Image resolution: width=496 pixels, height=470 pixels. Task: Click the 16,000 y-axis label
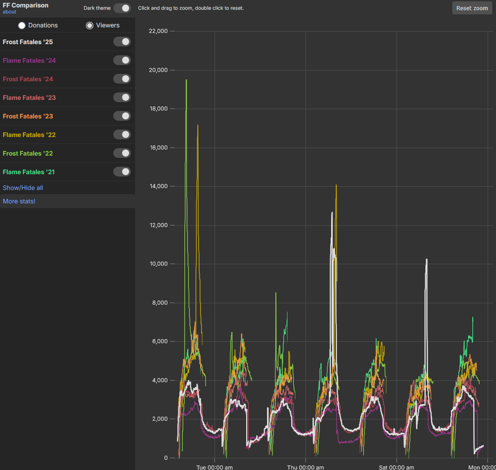click(x=158, y=148)
